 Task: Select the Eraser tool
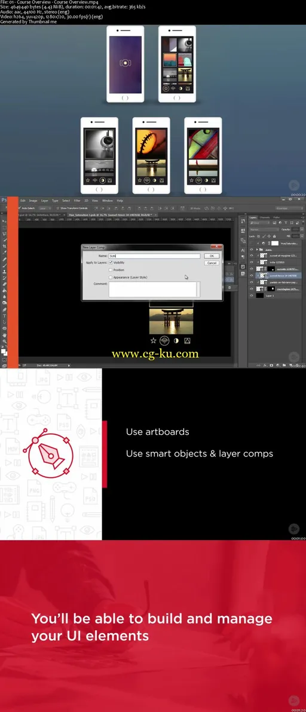[5, 284]
